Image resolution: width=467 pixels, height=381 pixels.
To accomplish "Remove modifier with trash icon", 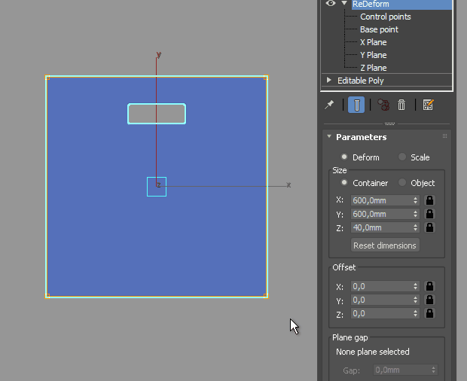I will click(x=401, y=105).
